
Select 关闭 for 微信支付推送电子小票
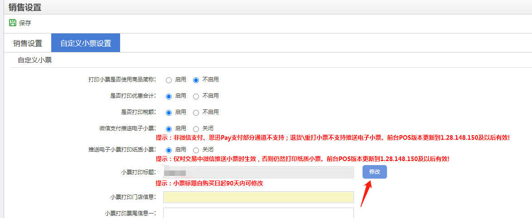[x=196, y=129]
